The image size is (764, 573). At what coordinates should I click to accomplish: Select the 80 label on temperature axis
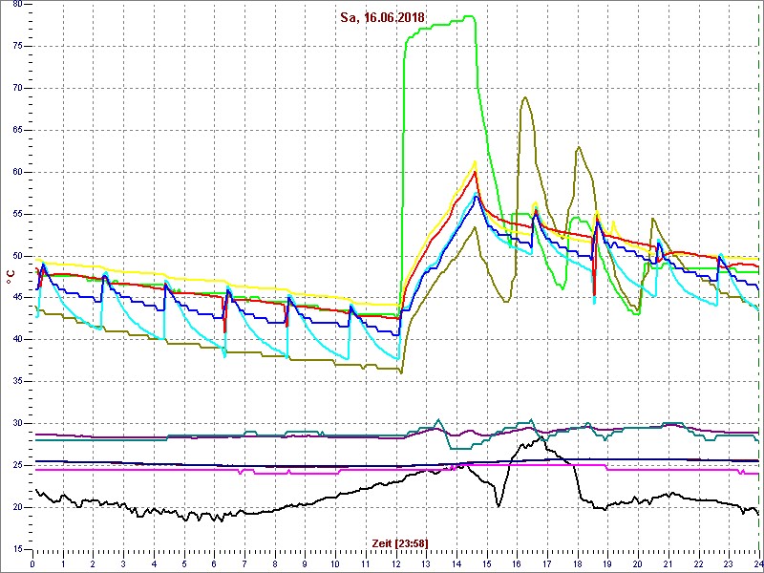tap(15, 4)
